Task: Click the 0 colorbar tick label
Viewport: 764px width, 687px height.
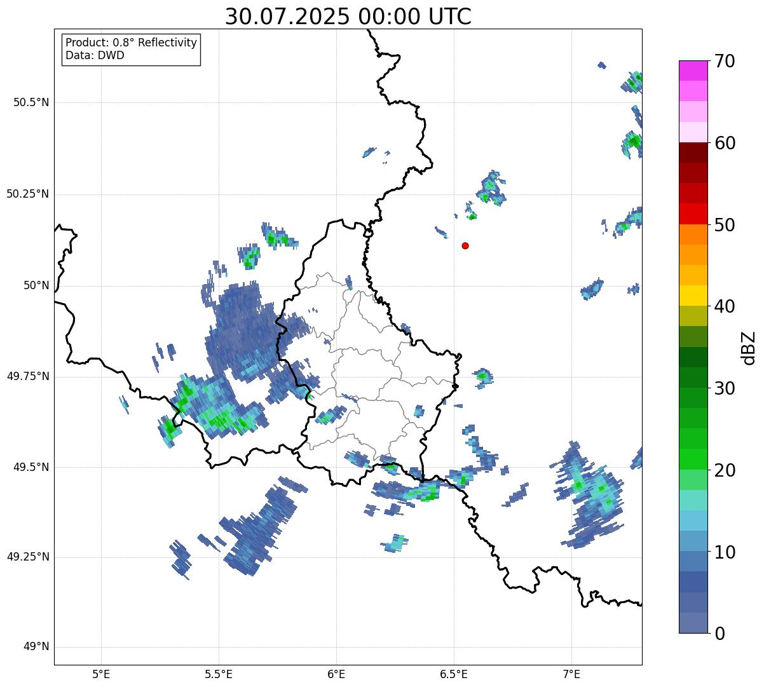Action: coord(720,634)
